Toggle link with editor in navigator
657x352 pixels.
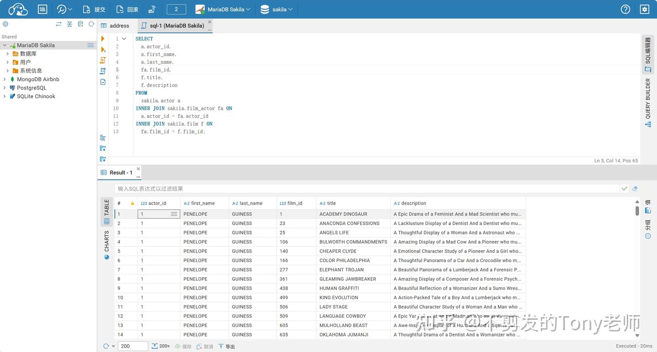(x=58, y=24)
